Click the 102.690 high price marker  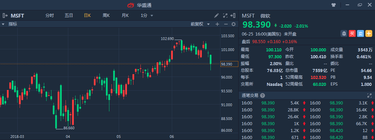pyautogui.click(x=167, y=39)
